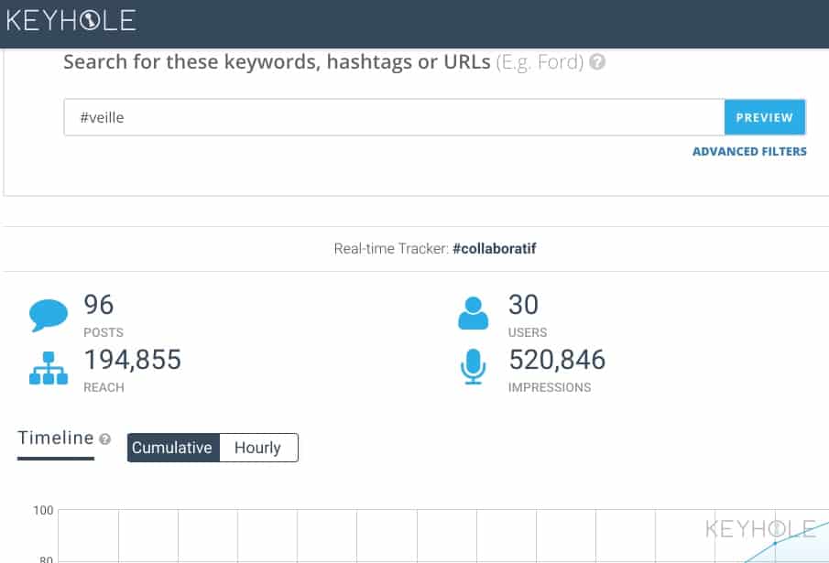The height and width of the screenshot is (563, 829).
Task: Click the reach hierarchy icon
Action: pos(49,368)
